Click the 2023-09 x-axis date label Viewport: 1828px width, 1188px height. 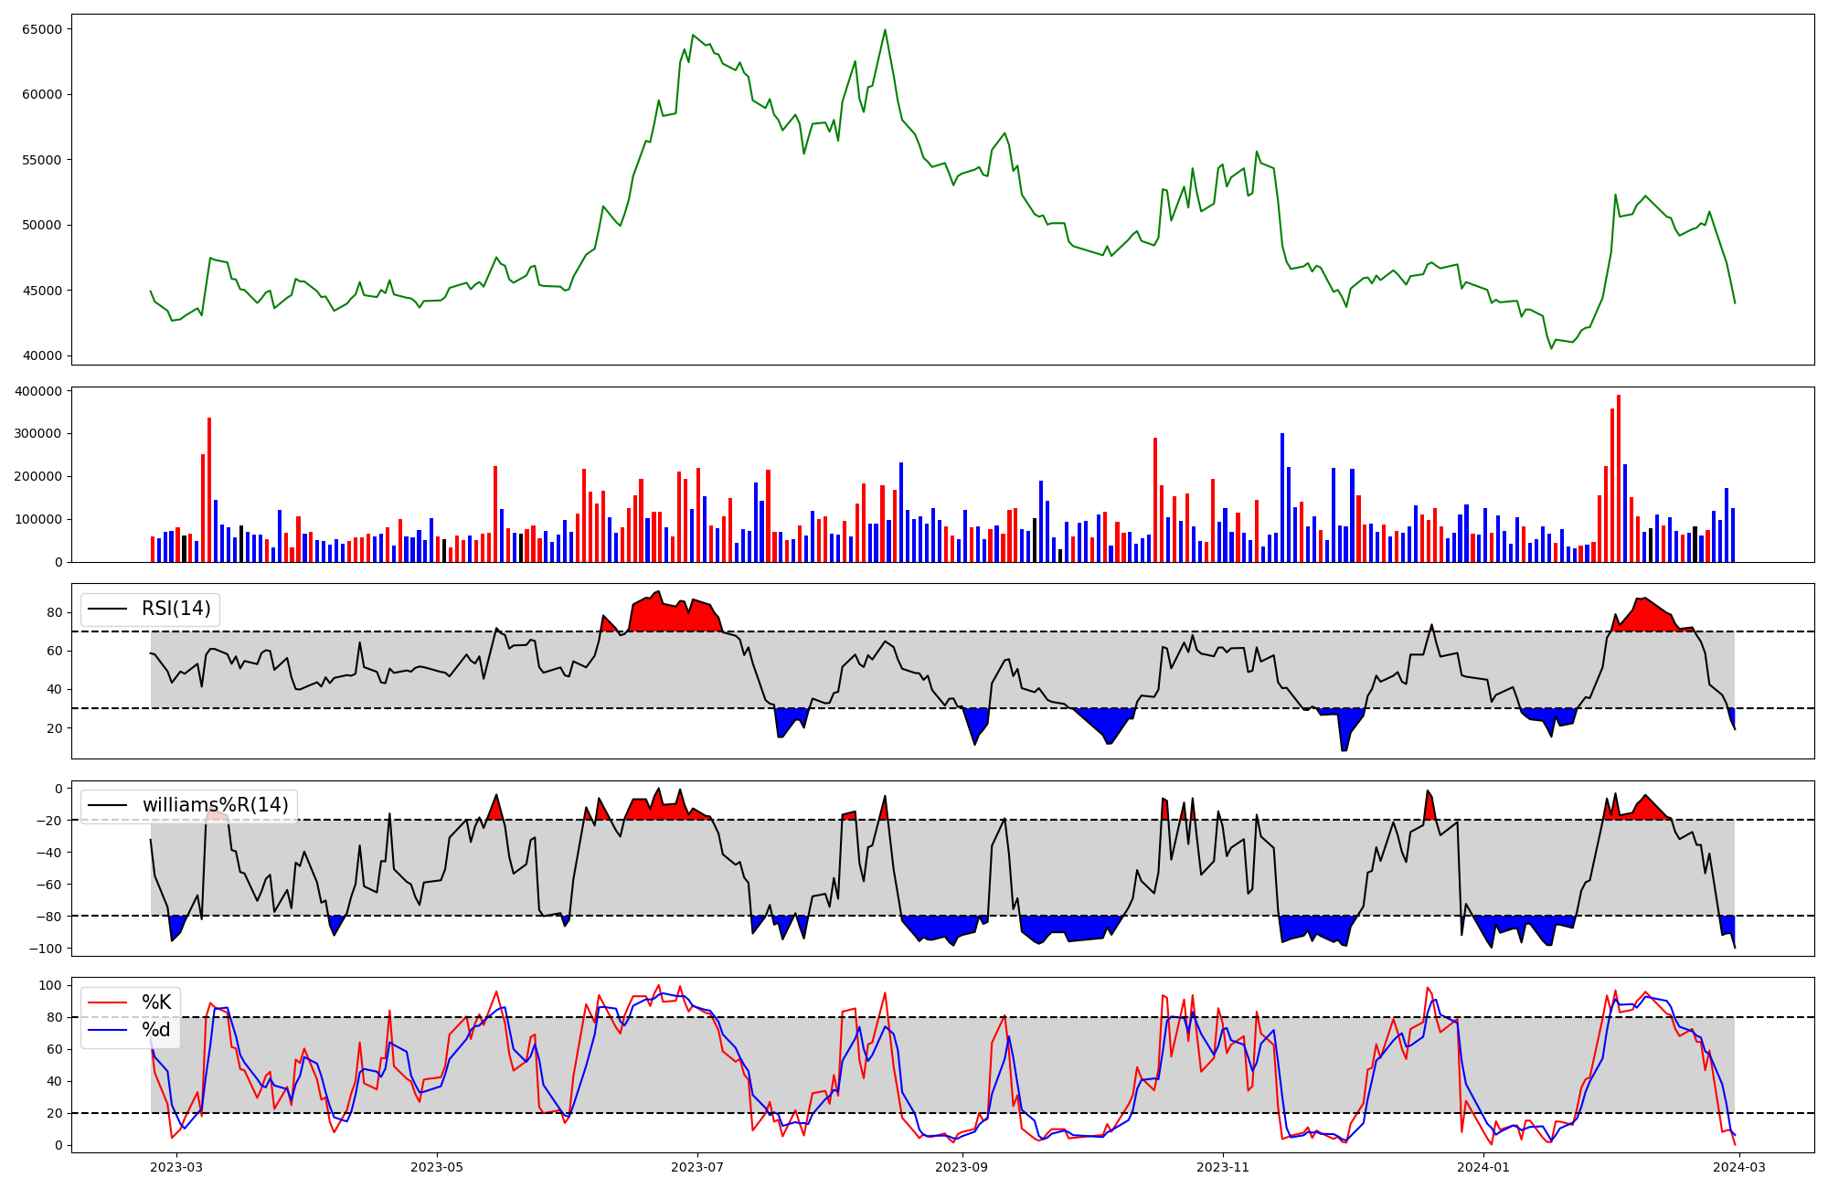[962, 1167]
